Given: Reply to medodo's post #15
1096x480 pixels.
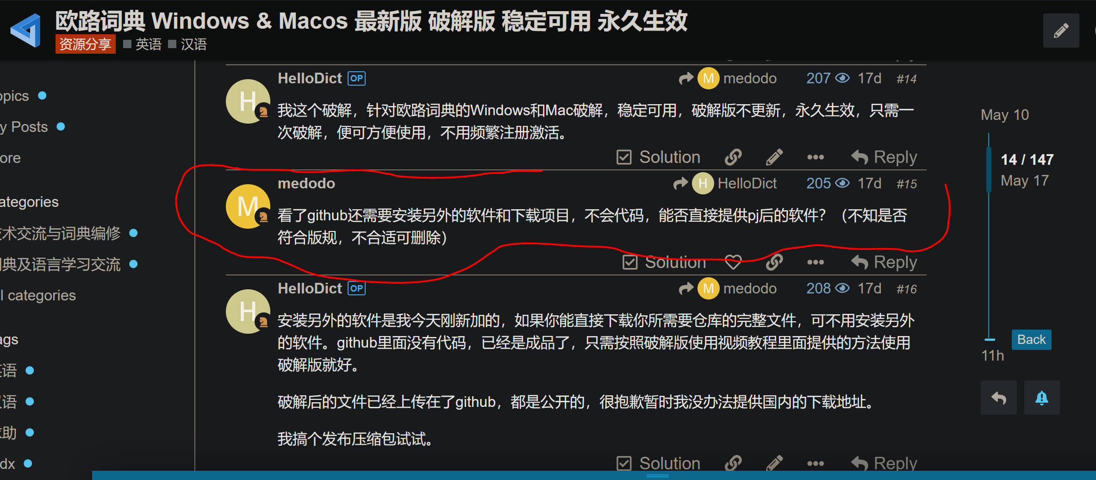Looking at the screenshot, I should pos(884,262).
